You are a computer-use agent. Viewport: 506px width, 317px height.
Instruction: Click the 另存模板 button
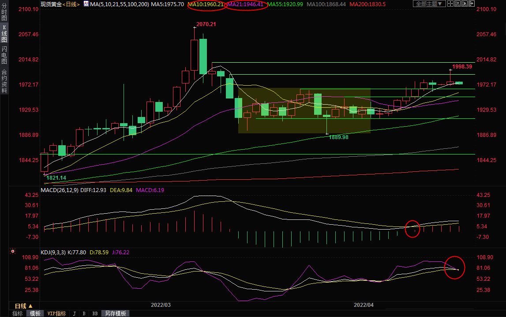coord(116,313)
